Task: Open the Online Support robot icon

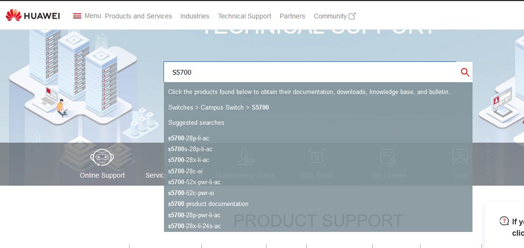Action: click(x=102, y=157)
